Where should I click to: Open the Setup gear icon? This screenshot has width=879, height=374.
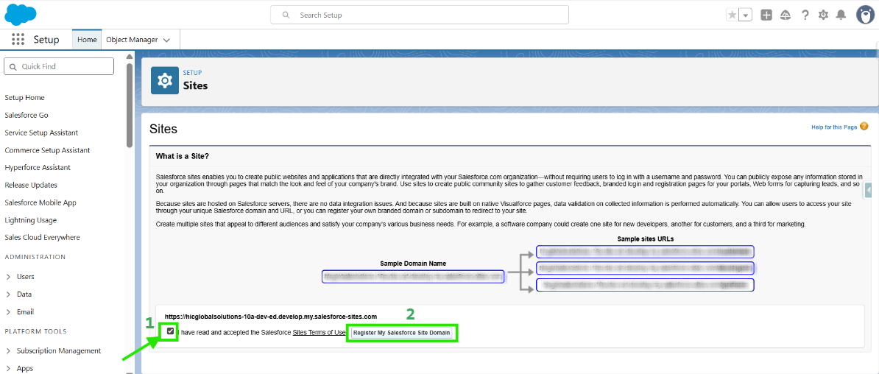click(x=823, y=15)
